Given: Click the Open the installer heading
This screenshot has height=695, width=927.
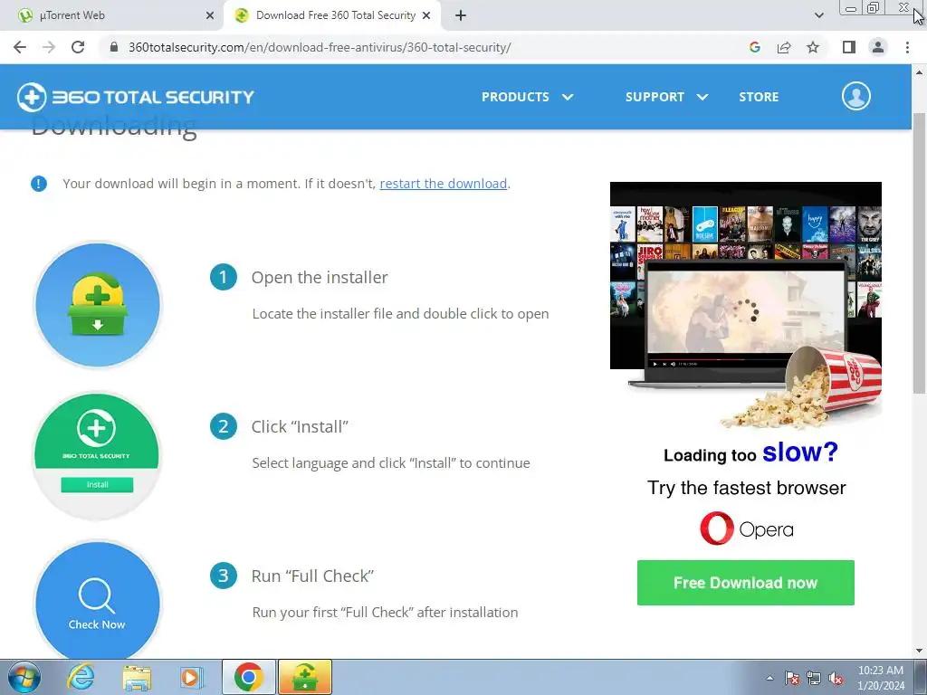Looking at the screenshot, I should [x=320, y=277].
